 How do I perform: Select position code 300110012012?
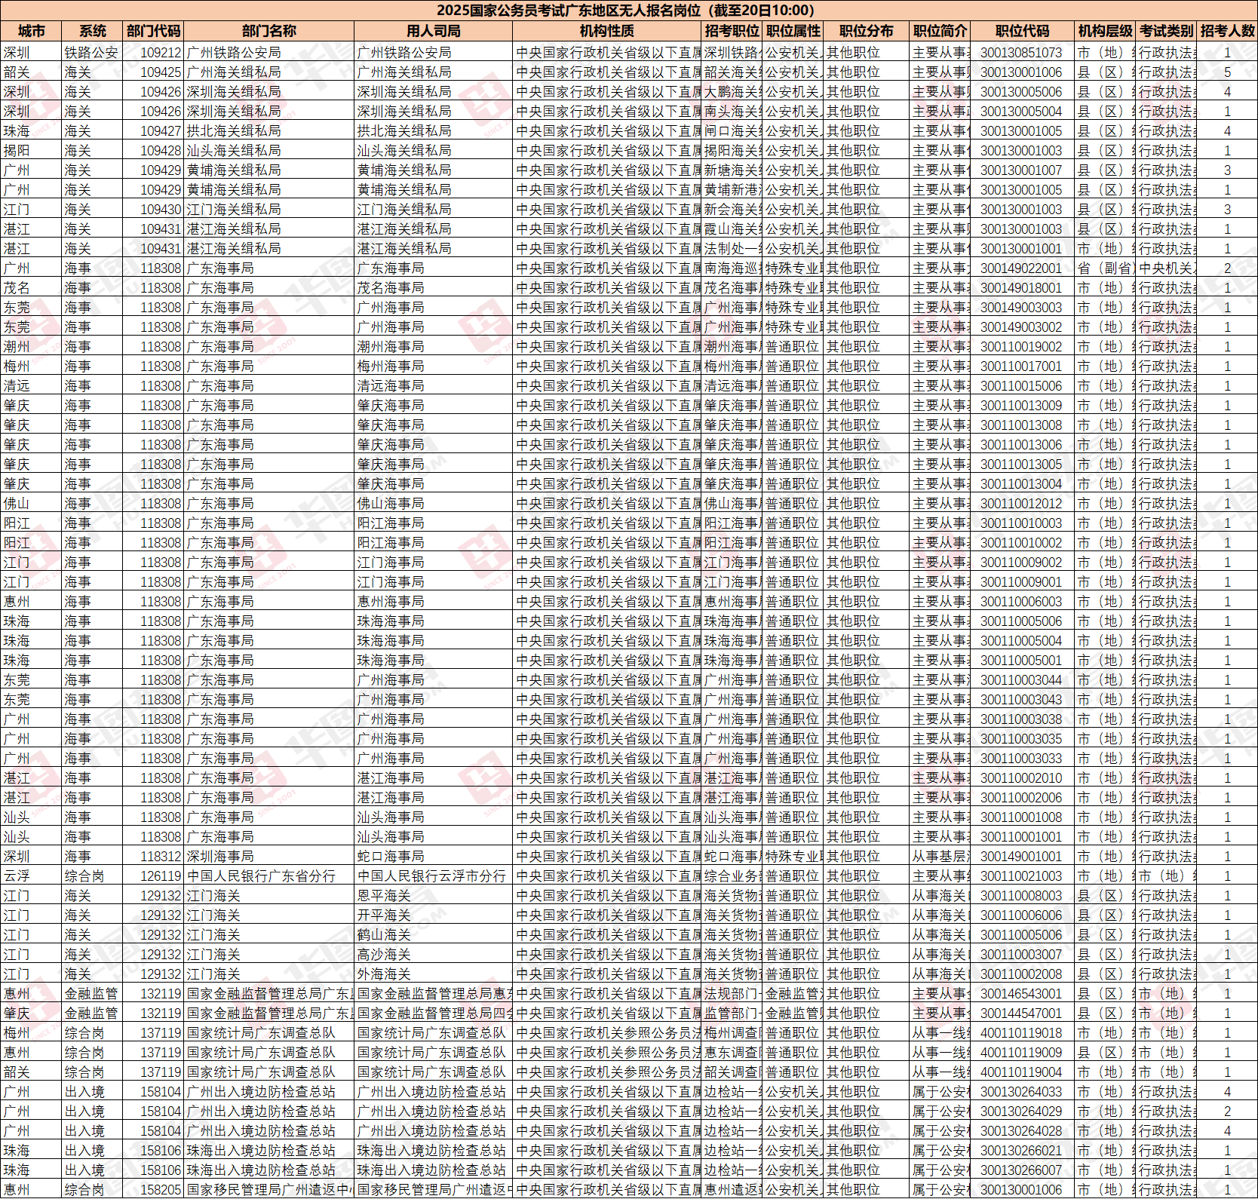coord(1021,504)
